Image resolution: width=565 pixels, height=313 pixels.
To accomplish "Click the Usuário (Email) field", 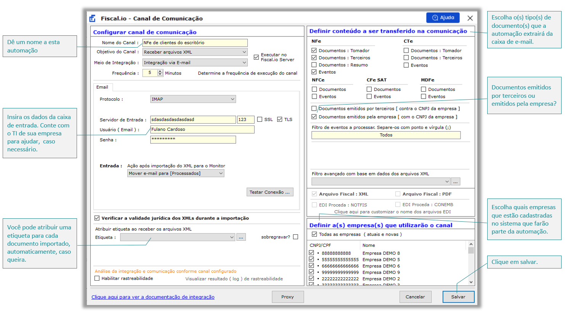I will 202,129.
